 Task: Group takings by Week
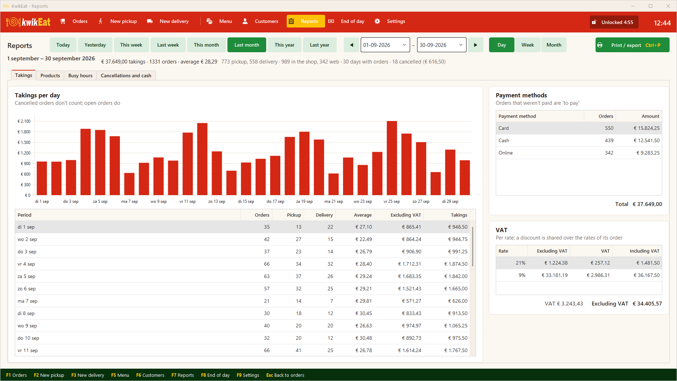pyautogui.click(x=528, y=45)
